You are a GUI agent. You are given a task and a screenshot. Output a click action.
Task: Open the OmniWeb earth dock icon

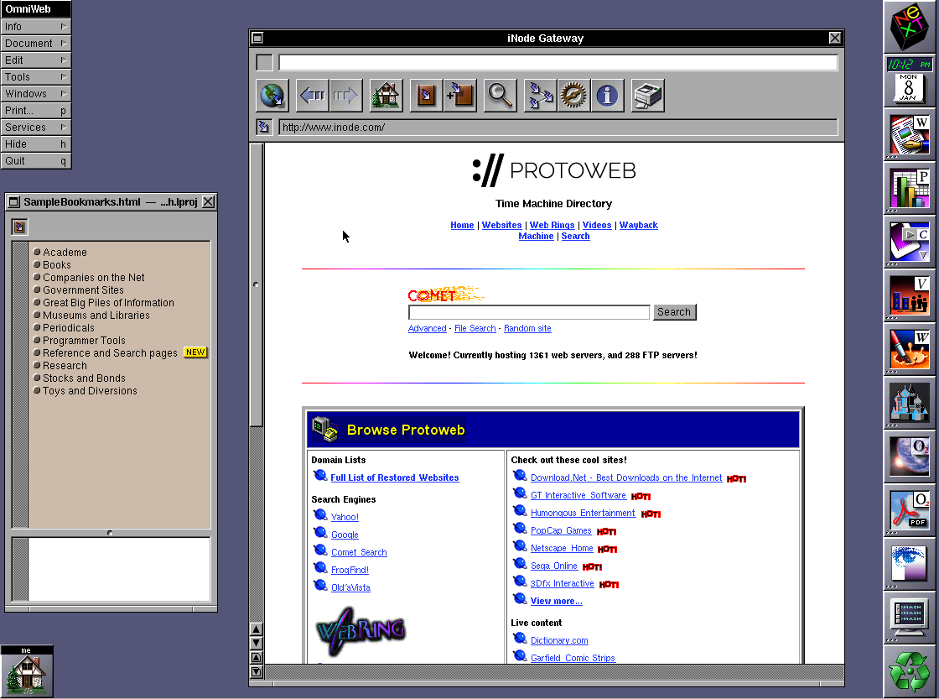[x=910, y=456]
